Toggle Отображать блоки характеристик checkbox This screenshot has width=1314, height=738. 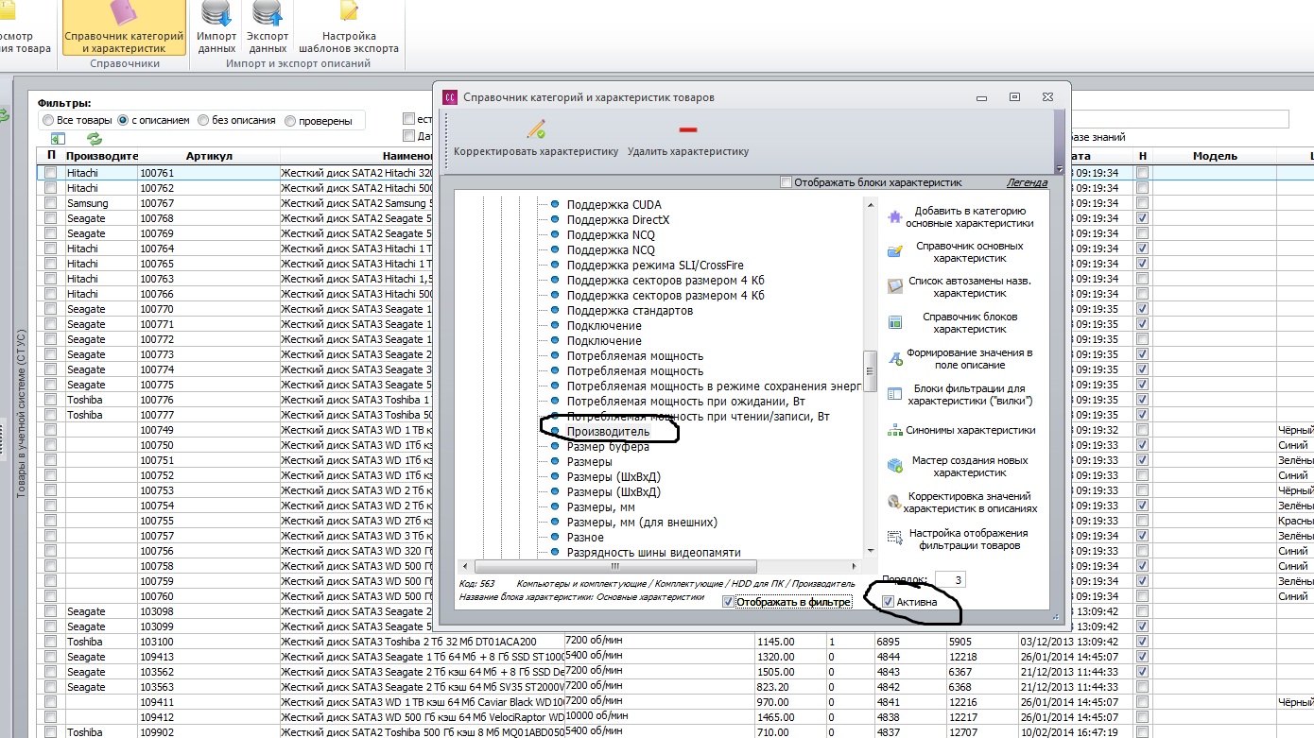click(785, 183)
